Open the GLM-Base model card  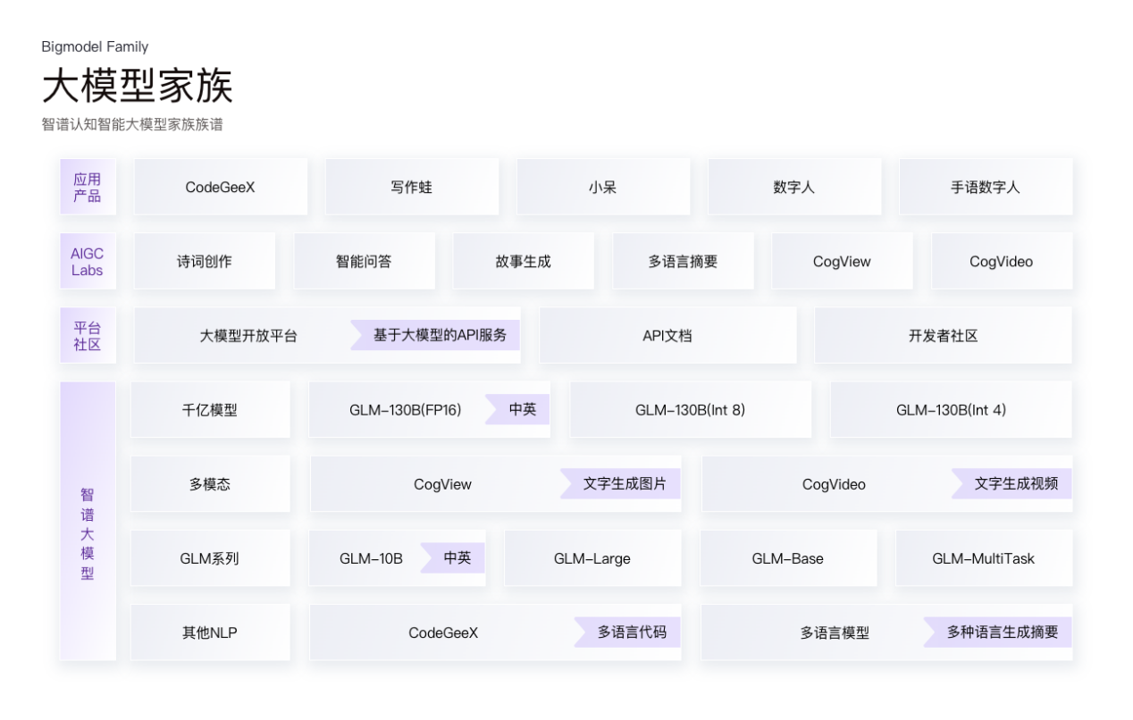[x=788, y=558]
